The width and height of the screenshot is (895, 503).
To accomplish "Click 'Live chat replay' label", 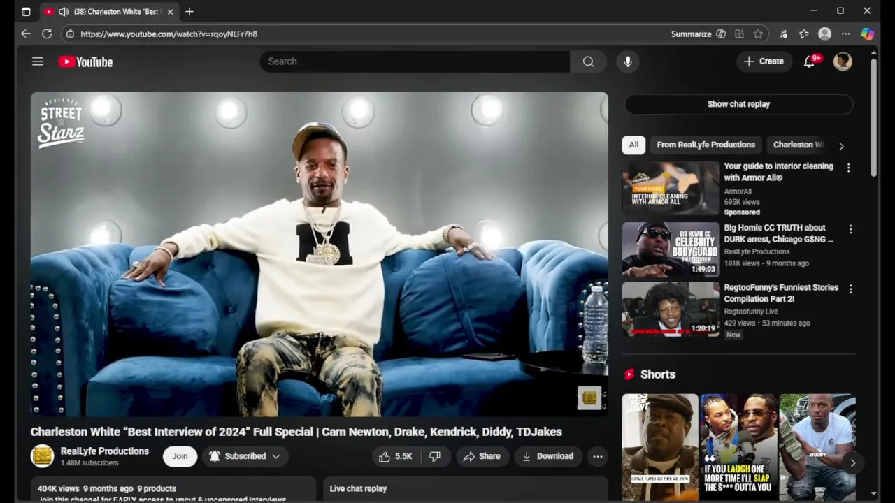I will [x=358, y=488].
